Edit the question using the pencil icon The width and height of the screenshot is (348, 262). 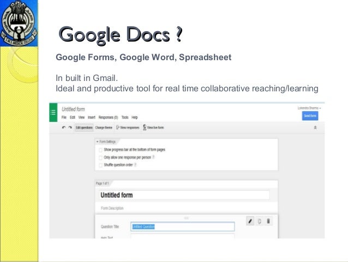point(250,221)
